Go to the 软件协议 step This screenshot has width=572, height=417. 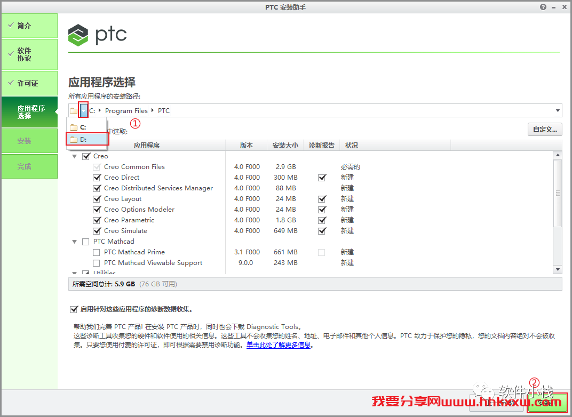29,54
